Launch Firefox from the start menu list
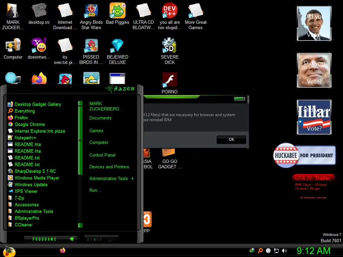This screenshot has width=343, height=257. tap(18, 117)
